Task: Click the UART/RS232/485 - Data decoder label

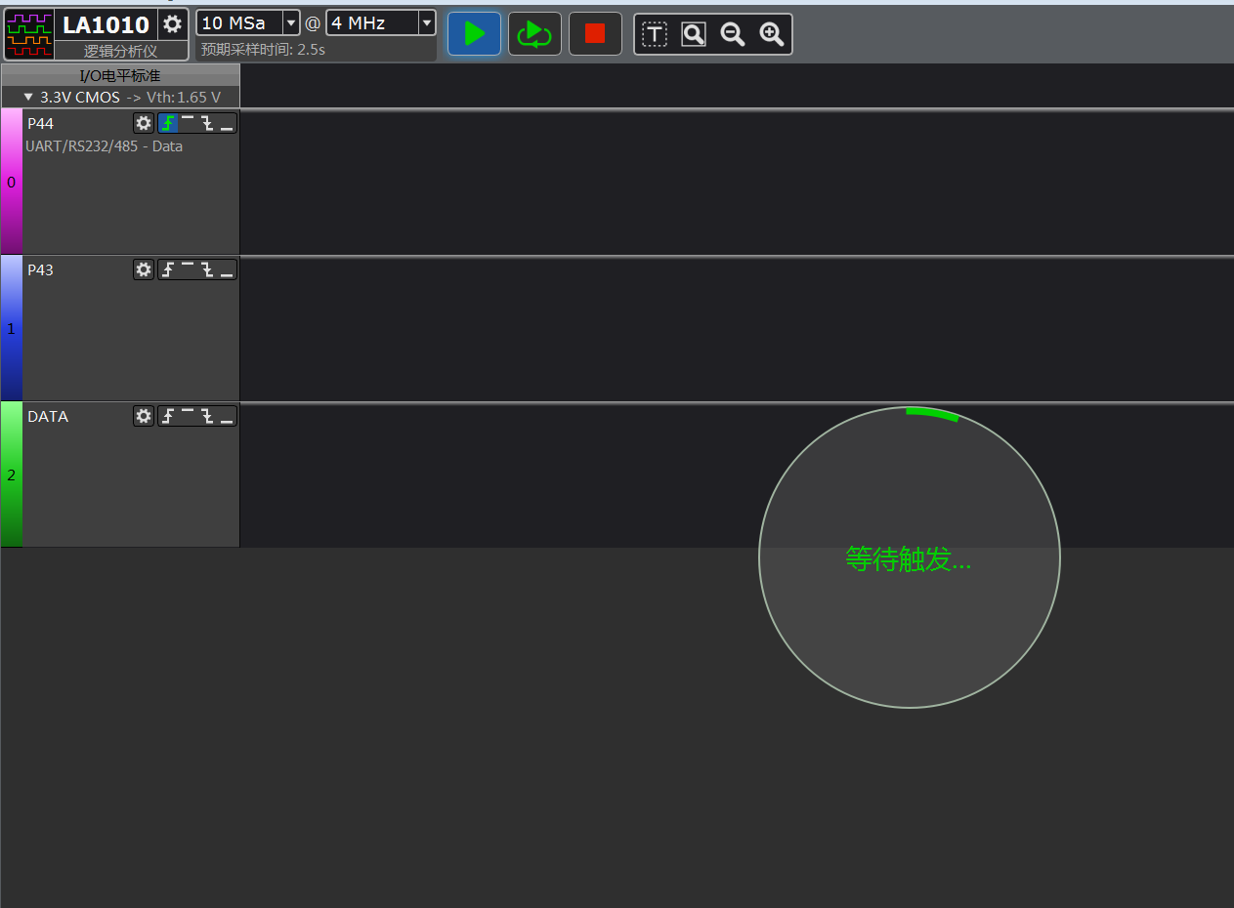Action: 104,146
